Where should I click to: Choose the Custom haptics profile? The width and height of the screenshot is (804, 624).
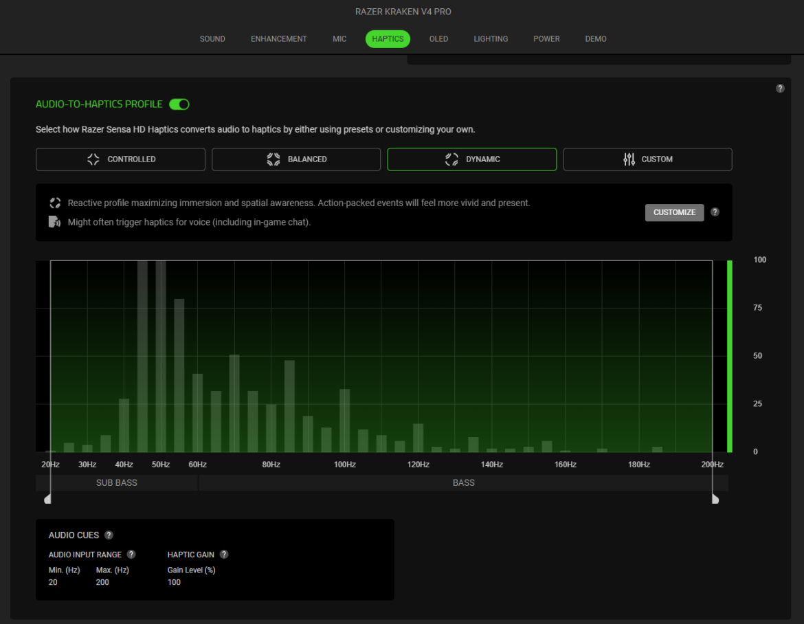(x=647, y=159)
